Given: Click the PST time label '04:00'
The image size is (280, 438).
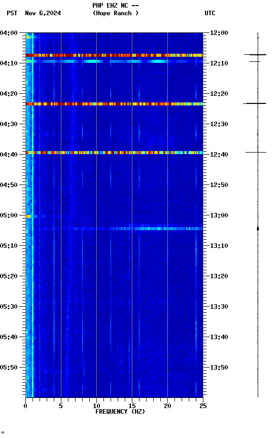Looking at the screenshot, I should pyautogui.click(x=9, y=33).
